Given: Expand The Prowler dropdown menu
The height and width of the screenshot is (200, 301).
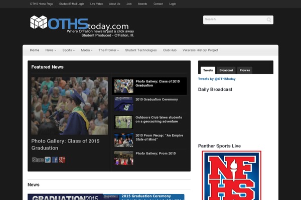Looking at the screenshot, I should coord(109,50).
